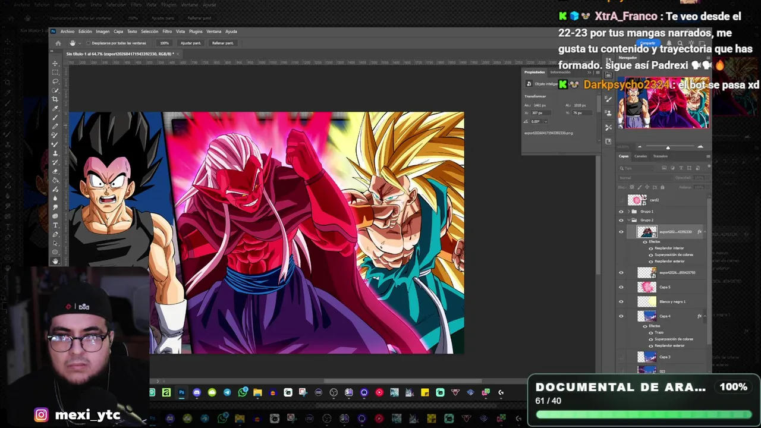Open the Archivo menu

(x=67, y=32)
